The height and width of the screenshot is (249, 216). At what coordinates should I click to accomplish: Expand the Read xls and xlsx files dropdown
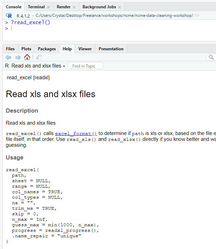[x=64, y=66]
